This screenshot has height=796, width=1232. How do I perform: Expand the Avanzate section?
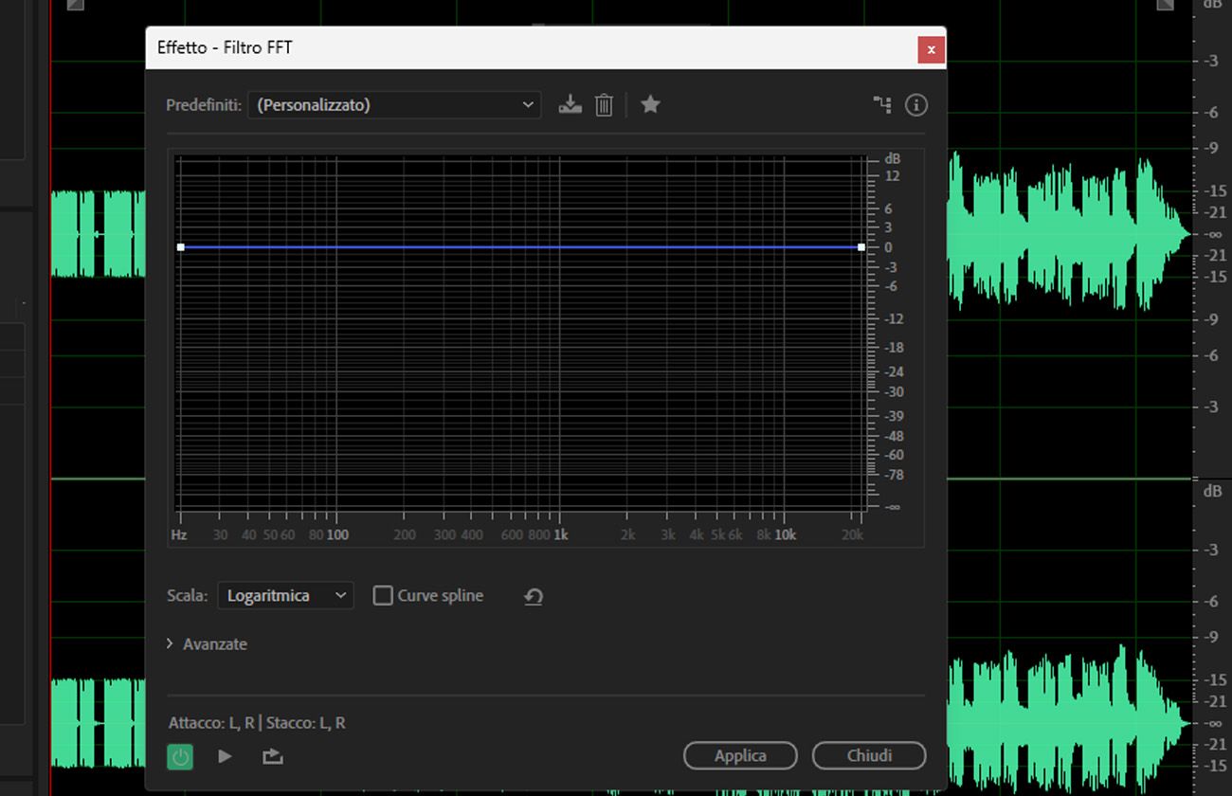[208, 643]
